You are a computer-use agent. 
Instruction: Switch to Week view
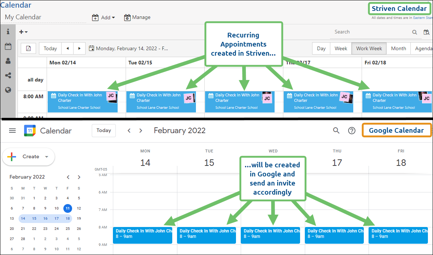tap(341, 48)
